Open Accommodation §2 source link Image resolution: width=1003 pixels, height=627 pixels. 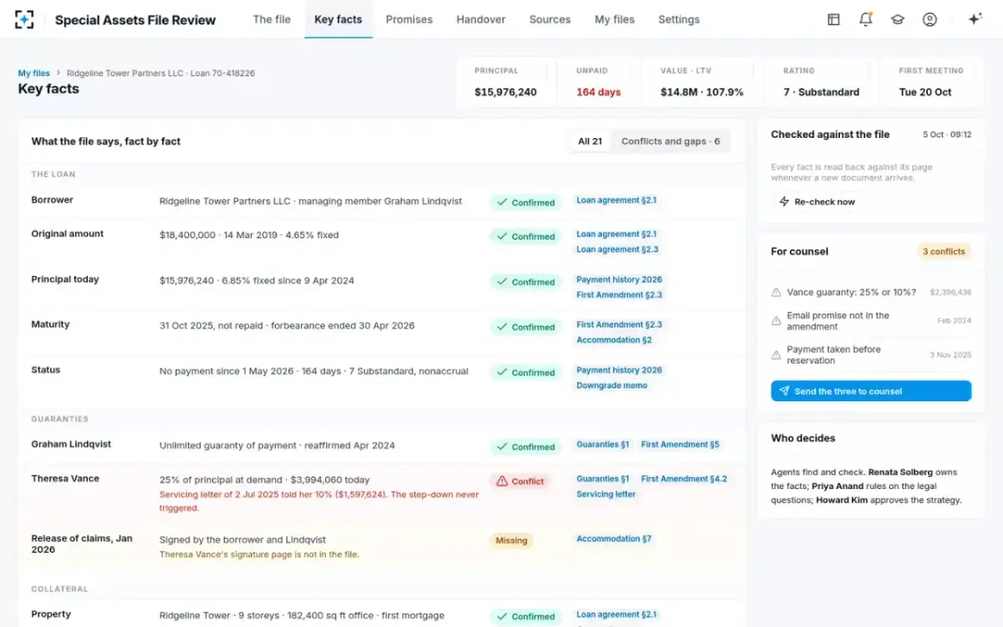pyautogui.click(x=614, y=340)
